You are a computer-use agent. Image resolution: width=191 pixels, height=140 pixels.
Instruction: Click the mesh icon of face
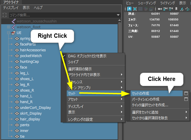coord(17,67)
